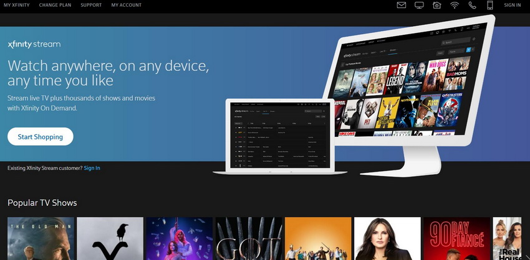Viewport: 530px width, 260px height.
Task: Open the GOT show thumbnail
Action: point(248,238)
